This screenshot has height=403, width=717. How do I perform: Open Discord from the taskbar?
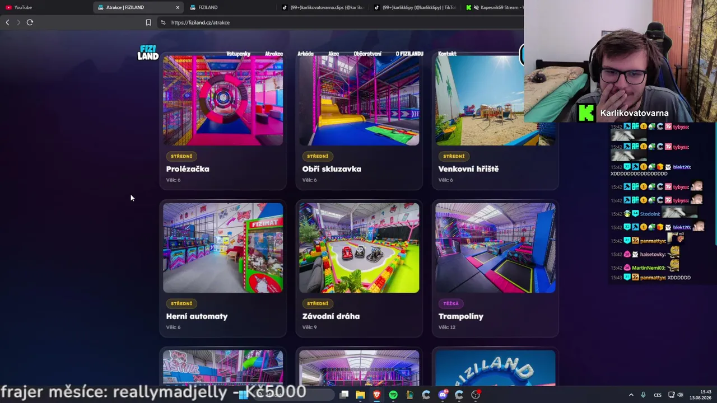[443, 395]
